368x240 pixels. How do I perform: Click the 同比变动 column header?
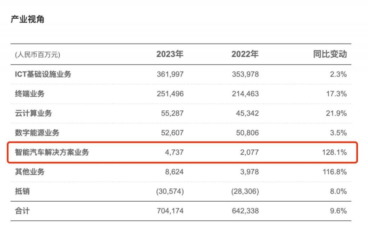(x=330, y=54)
